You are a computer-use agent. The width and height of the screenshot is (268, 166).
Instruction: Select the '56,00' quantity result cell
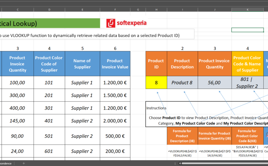click(x=215, y=82)
